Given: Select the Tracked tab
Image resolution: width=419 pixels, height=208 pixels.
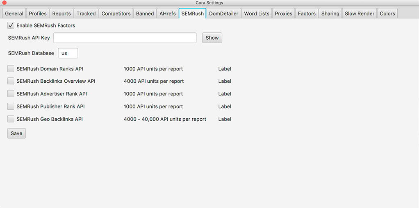Looking at the screenshot, I should [86, 14].
